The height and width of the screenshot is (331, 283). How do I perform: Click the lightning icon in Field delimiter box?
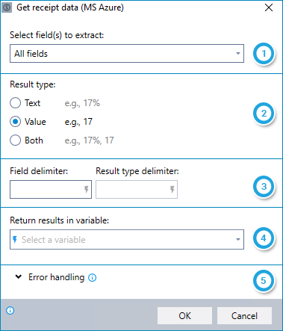pos(87,190)
